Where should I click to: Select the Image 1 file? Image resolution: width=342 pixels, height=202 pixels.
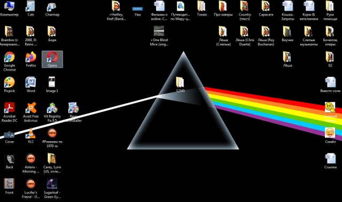[x=52, y=85]
